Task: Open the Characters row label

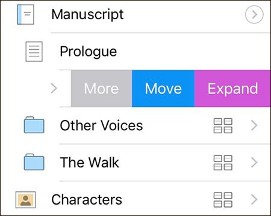Action: pos(87,200)
